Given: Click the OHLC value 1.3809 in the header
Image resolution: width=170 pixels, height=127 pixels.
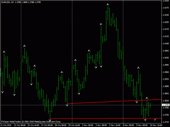Looking at the screenshot, I should [x=24, y=2].
